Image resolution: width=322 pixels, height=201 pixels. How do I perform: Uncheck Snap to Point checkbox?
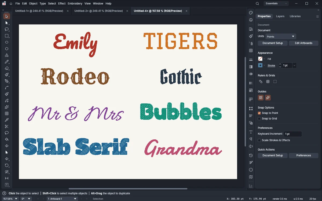(259, 113)
